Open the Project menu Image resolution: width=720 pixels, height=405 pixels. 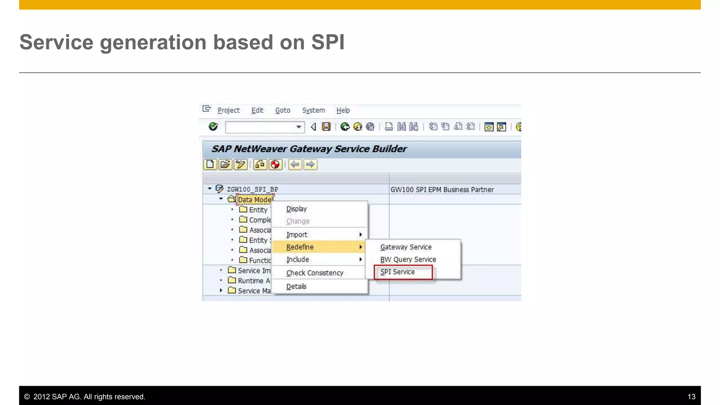(x=229, y=110)
